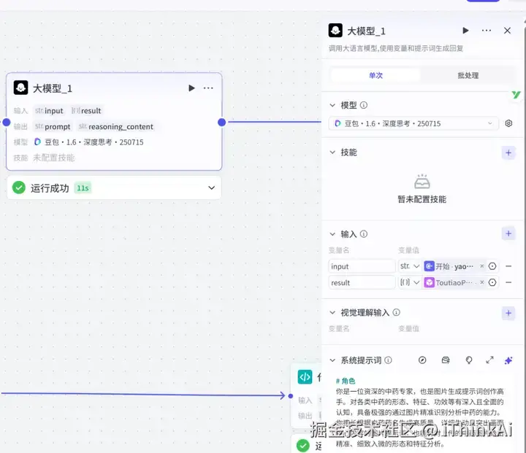Open variable selector for result row

point(492,282)
